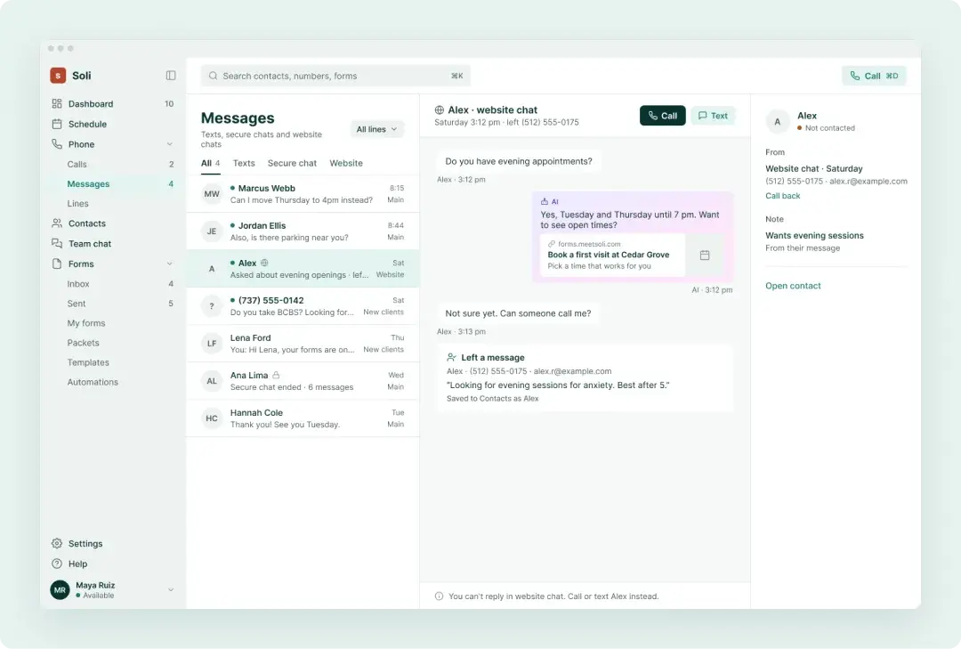961x649 pixels.
Task: Follow the Call back link
Action: click(783, 196)
